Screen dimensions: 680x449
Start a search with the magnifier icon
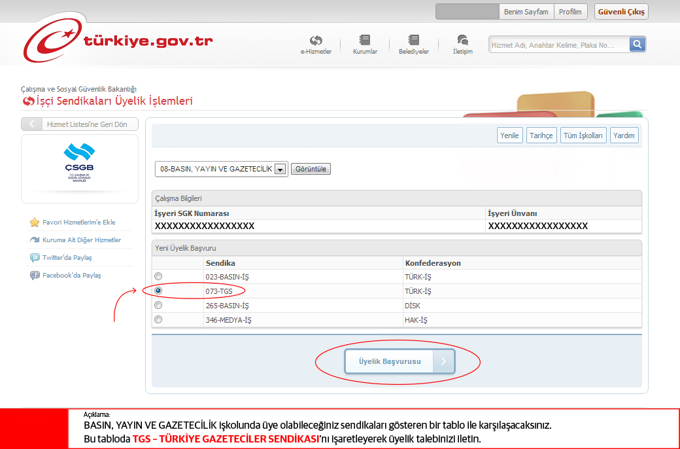pos(637,44)
